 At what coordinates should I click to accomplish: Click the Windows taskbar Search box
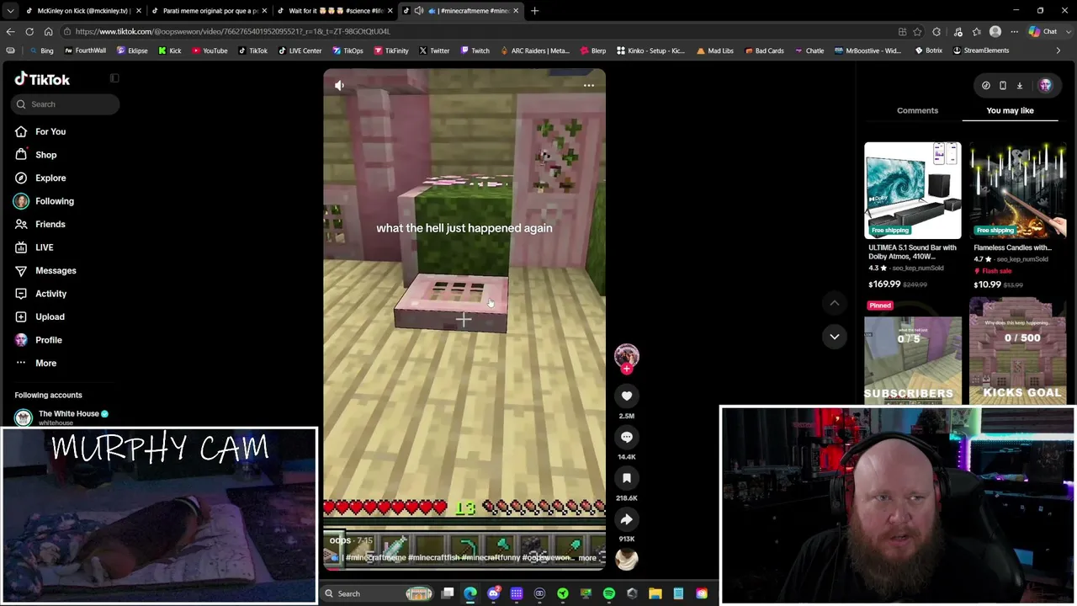pos(378,593)
